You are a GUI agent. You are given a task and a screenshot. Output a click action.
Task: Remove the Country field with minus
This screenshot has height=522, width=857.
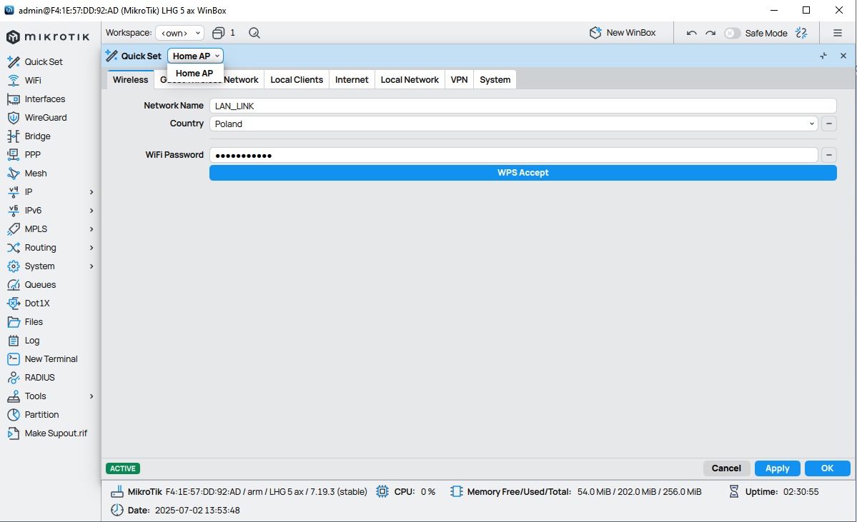(829, 124)
